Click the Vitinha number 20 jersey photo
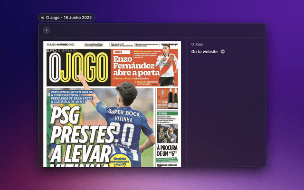 coord(128,123)
